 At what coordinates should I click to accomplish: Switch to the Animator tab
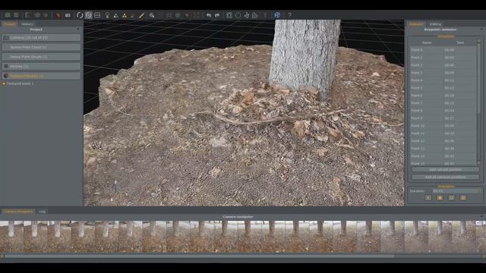tap(416, 24)
